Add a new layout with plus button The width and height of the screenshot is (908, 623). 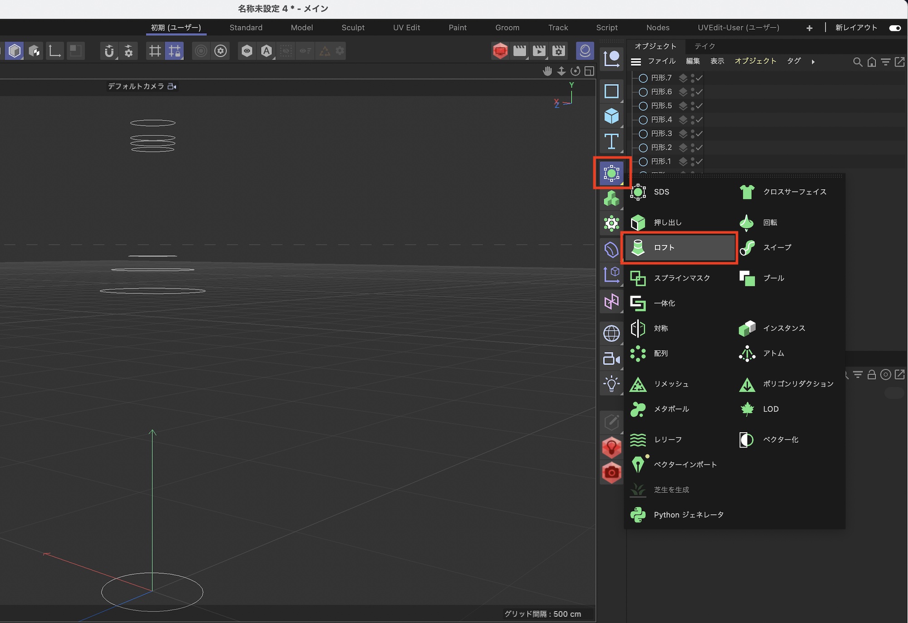[x=809, y=28]
